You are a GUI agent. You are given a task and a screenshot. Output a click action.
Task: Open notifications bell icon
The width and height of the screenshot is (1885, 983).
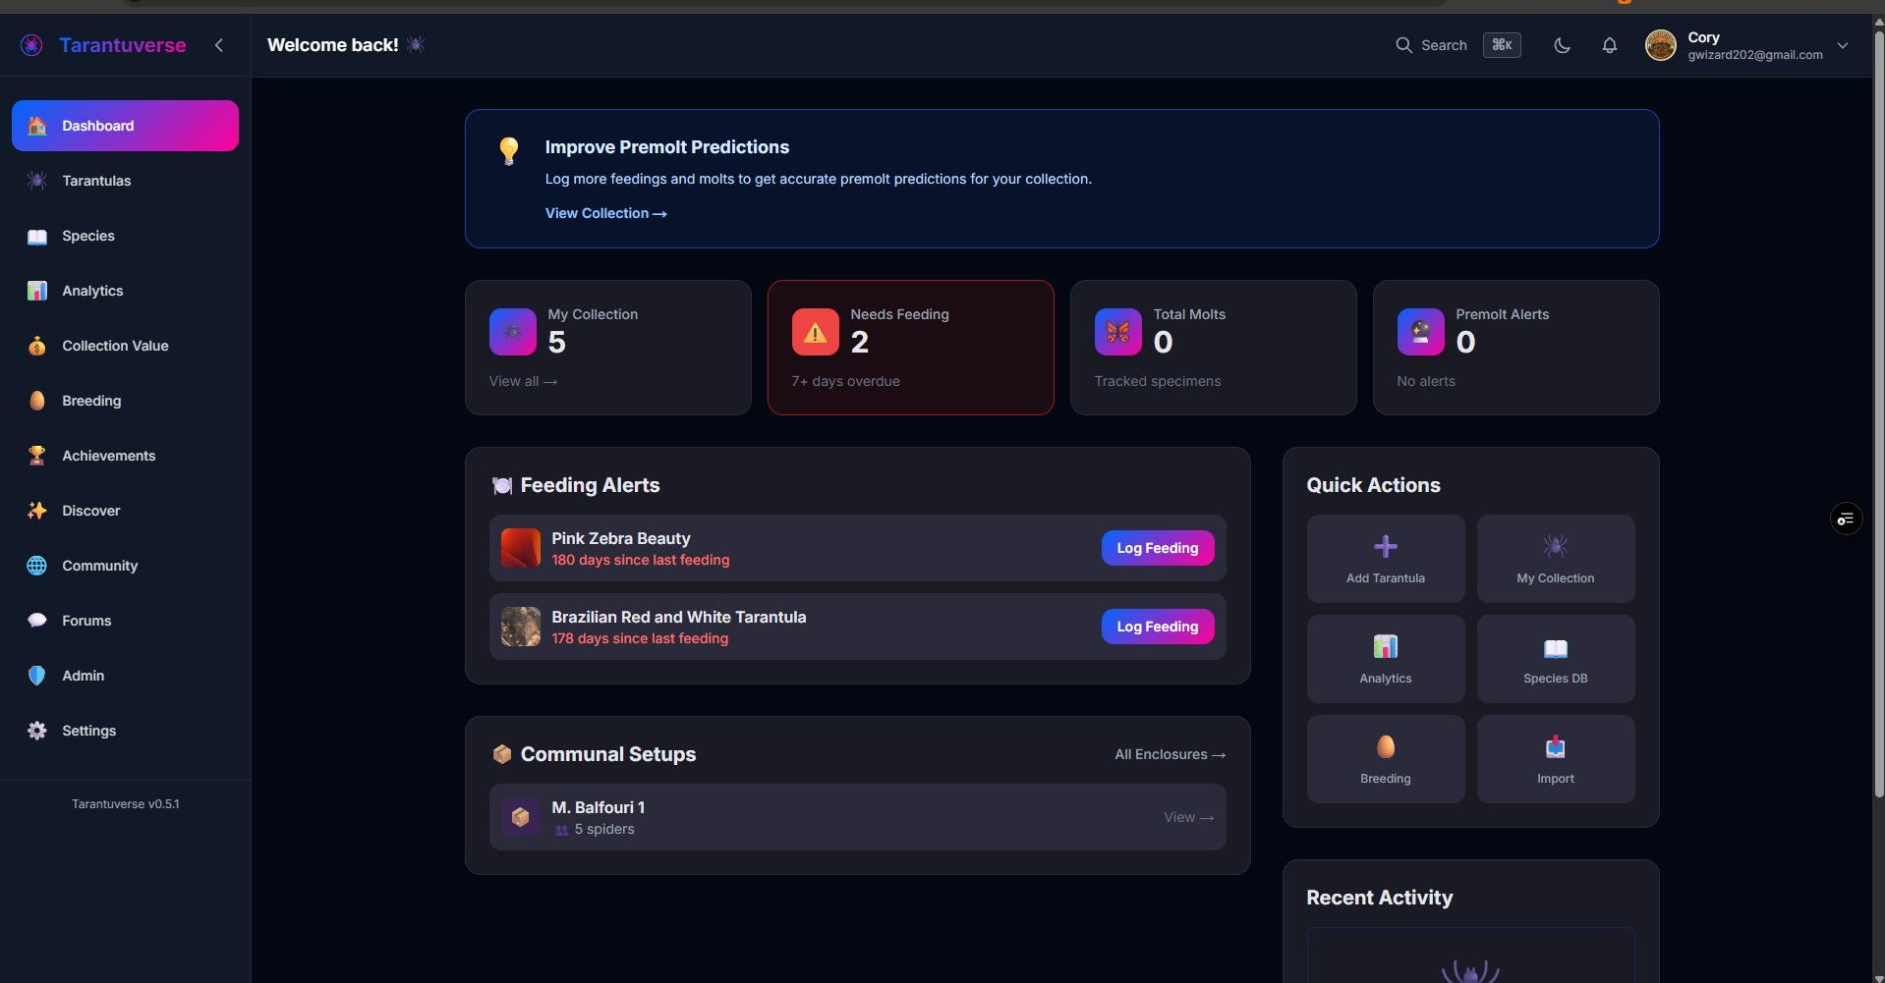[x=1610, y=45]
